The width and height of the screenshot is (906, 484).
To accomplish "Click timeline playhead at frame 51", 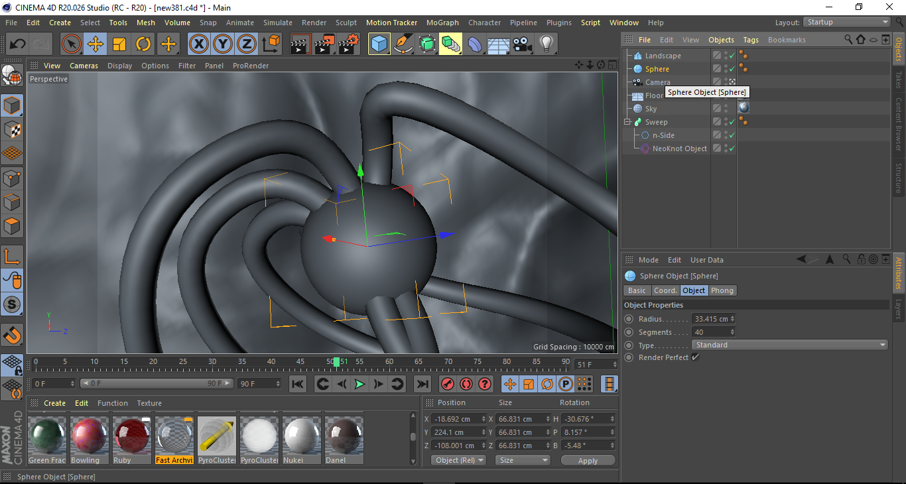I will [337, 362].
